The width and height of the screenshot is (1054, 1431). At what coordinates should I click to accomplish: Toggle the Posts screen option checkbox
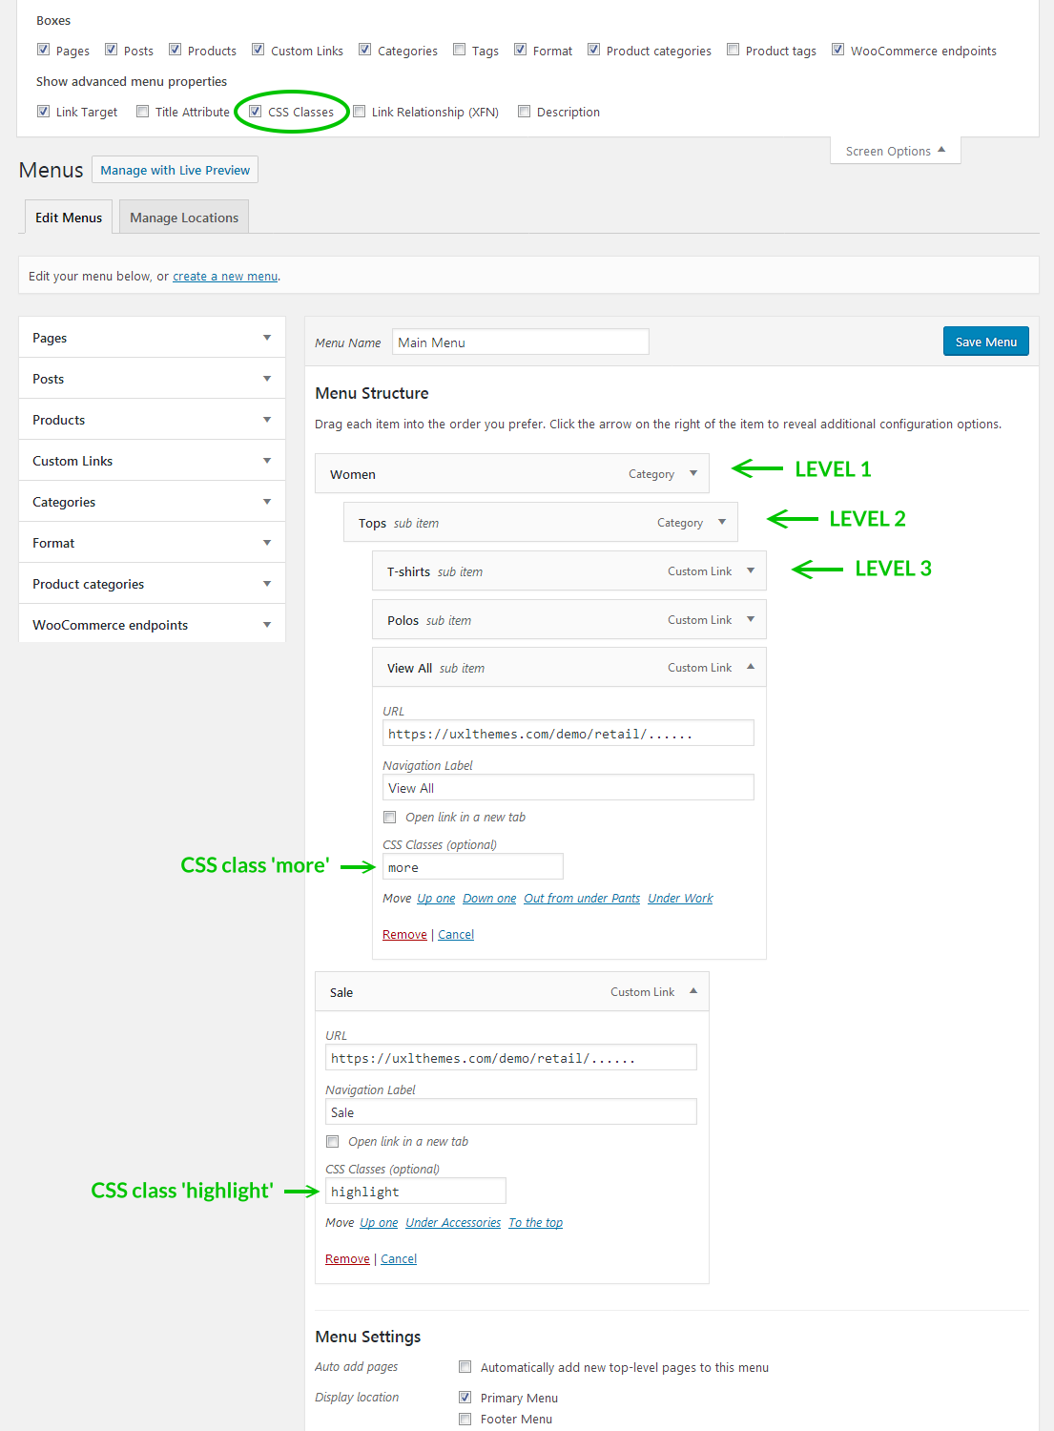click(111, 50)
